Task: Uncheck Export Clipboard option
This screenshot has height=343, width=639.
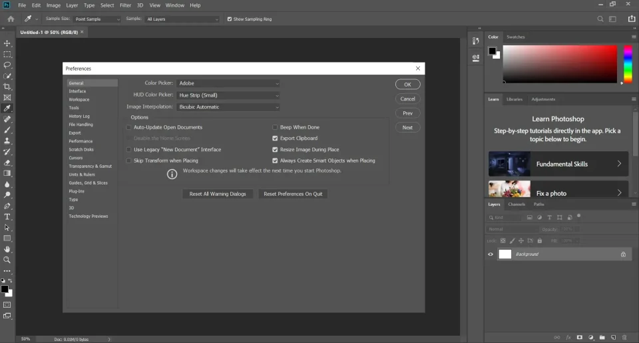Action: tap(275, 139)
